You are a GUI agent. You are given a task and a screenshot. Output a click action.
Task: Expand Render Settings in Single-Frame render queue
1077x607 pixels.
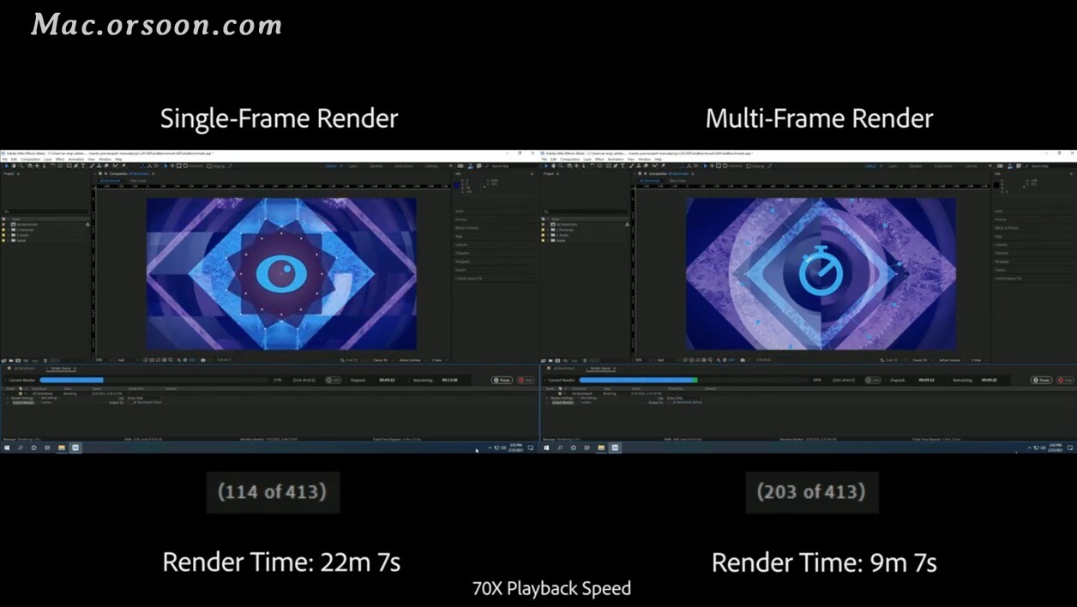coord(9,398)
